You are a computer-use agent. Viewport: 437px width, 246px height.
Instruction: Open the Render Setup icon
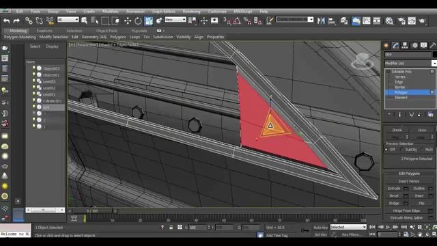point(401,20)
